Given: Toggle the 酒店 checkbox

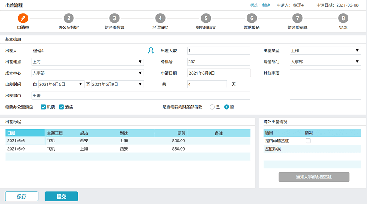Looking at the screenshot, I should pos(62,107).
